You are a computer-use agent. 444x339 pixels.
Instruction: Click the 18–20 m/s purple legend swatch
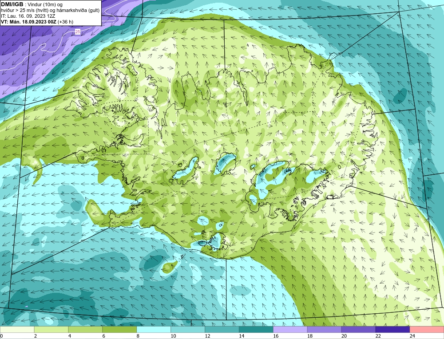(324, 330)
